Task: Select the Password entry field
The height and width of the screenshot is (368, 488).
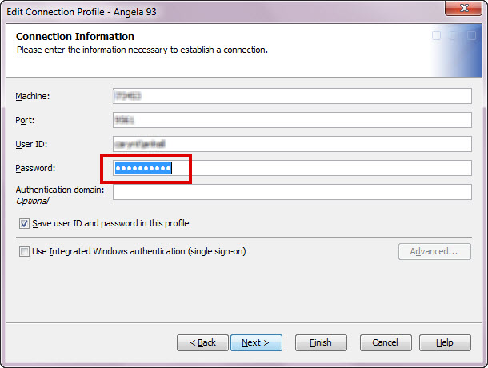Action: click(292, 168)
